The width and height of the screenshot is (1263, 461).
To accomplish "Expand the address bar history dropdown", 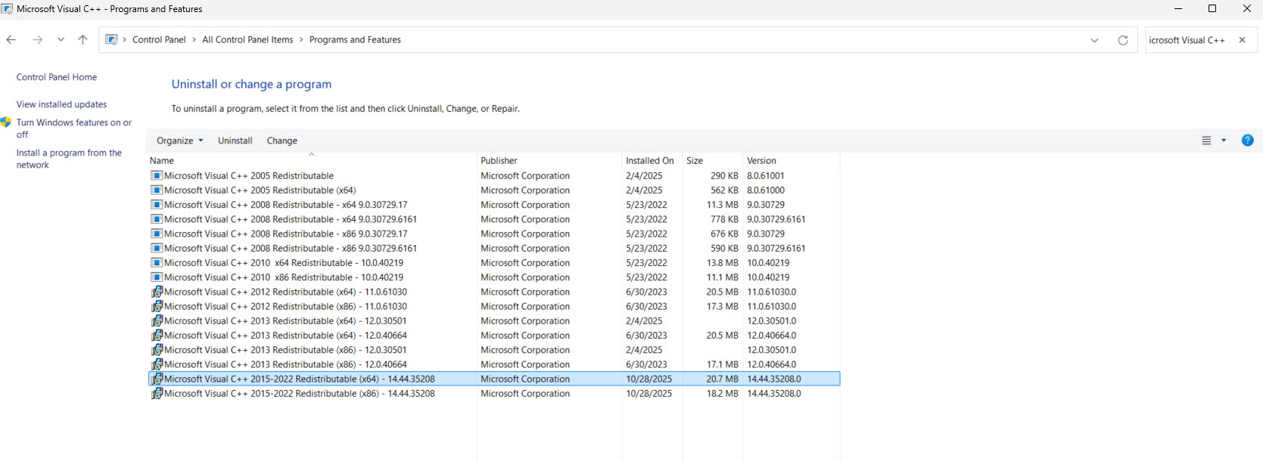I will tap(1094, 40).
